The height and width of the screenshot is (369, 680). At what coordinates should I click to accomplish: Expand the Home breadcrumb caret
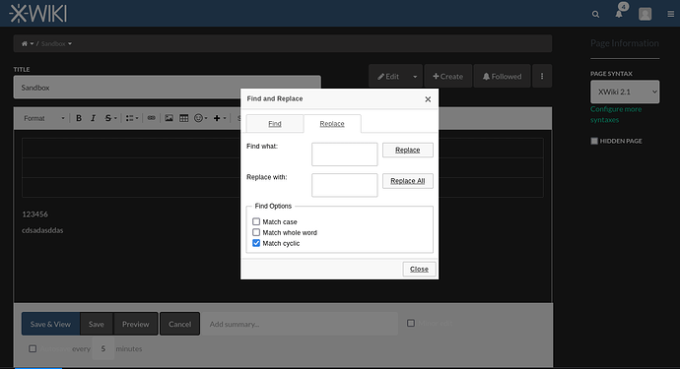(x=32, y=43)
